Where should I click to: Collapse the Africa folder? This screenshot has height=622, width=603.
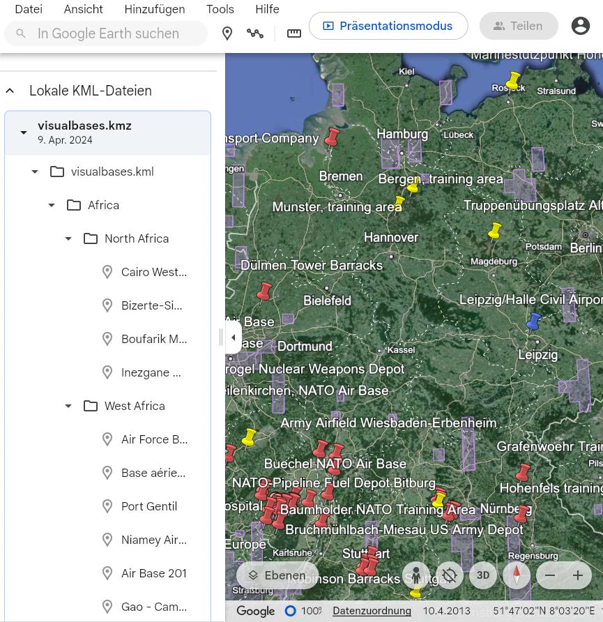pos(52,206)
